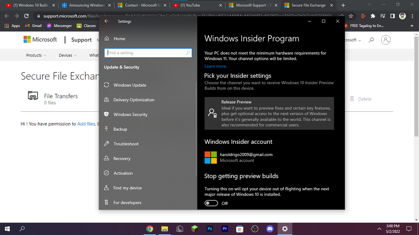419x235 pixels.
Task: Open a new Chrome tab
Action: [x=343, y=5]
